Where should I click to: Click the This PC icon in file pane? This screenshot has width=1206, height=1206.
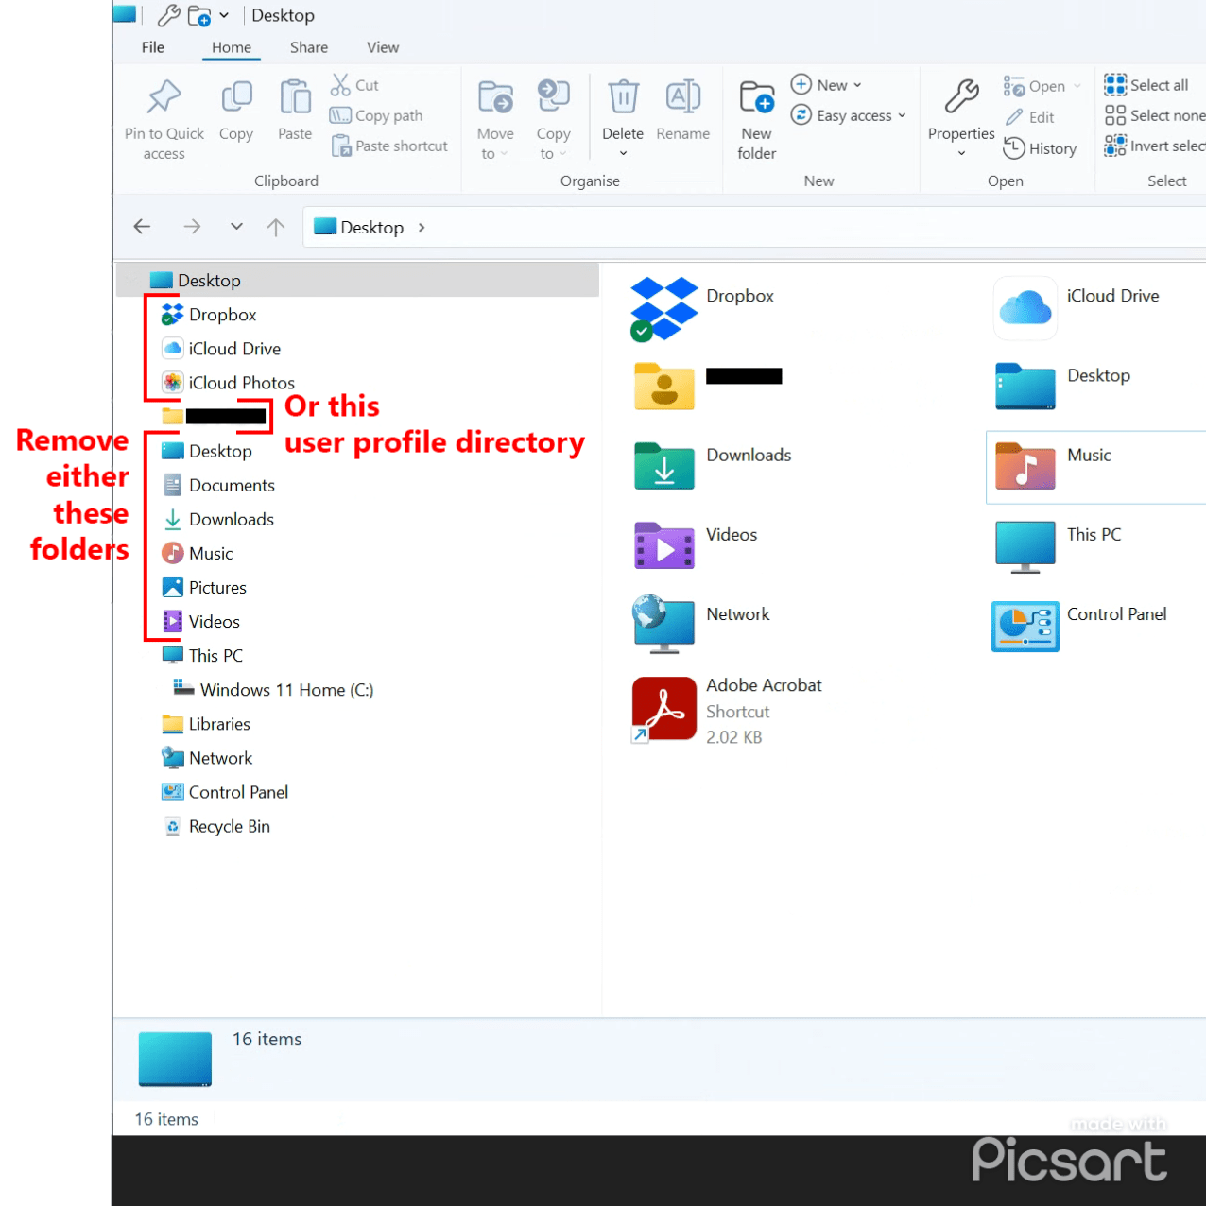1025,546
